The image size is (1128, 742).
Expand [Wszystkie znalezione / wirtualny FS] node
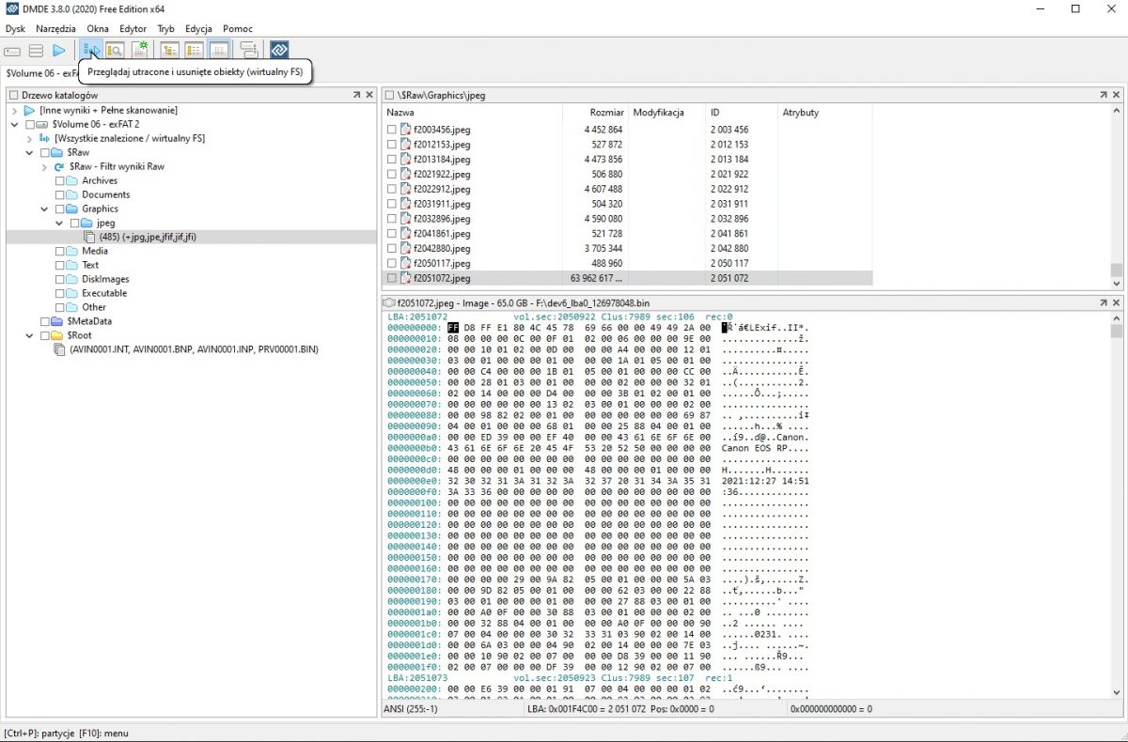tap(29, 138)
